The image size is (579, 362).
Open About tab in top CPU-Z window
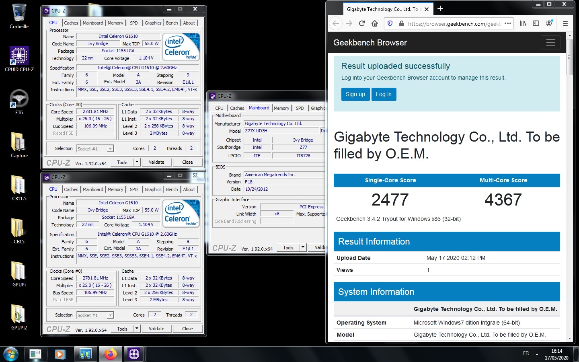[189, 23]
